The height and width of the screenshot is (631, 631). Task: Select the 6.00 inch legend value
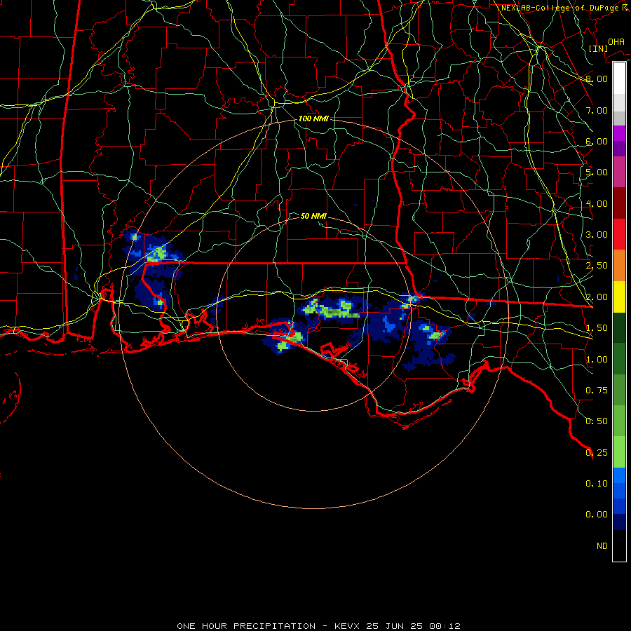(597, 141)
